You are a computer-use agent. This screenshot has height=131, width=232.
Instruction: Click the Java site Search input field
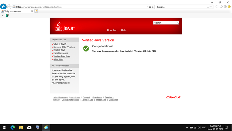tap(165, 23)
